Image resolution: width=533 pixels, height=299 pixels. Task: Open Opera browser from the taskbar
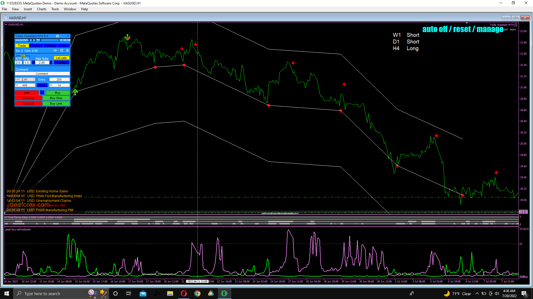[x=183, y=293]
